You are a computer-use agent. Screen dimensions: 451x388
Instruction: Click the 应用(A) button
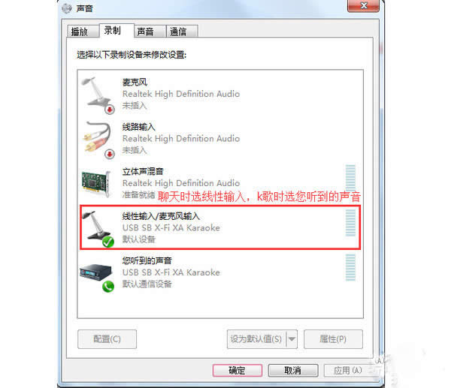(x=348, y=371)
